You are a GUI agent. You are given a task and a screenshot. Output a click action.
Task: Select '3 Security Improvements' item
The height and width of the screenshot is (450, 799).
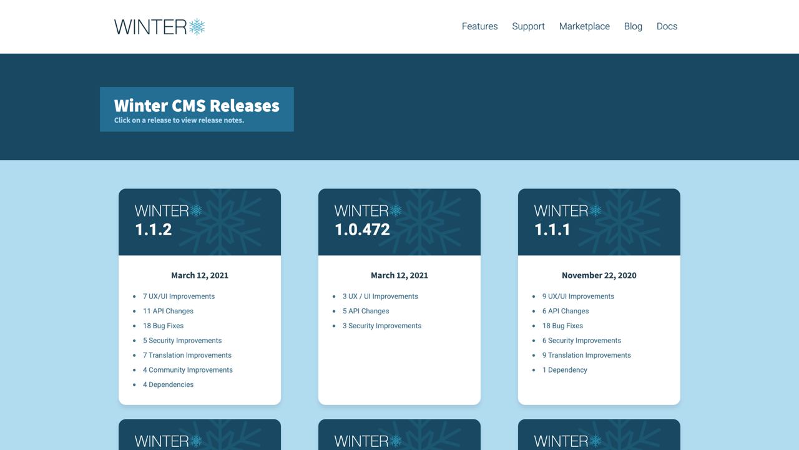tap(382, 326)
